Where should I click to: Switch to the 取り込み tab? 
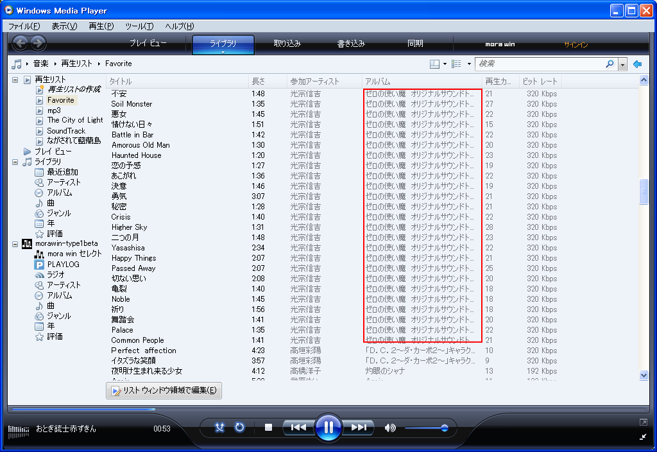point(287,43)
